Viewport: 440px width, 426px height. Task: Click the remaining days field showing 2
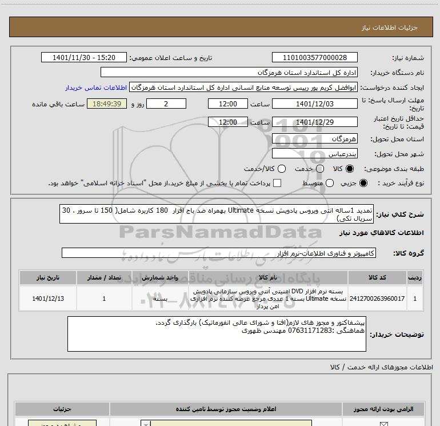[166, 104]
